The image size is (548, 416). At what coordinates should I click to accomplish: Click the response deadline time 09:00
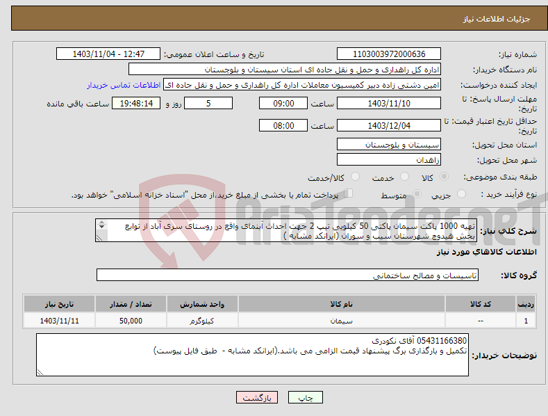(283, 103)
